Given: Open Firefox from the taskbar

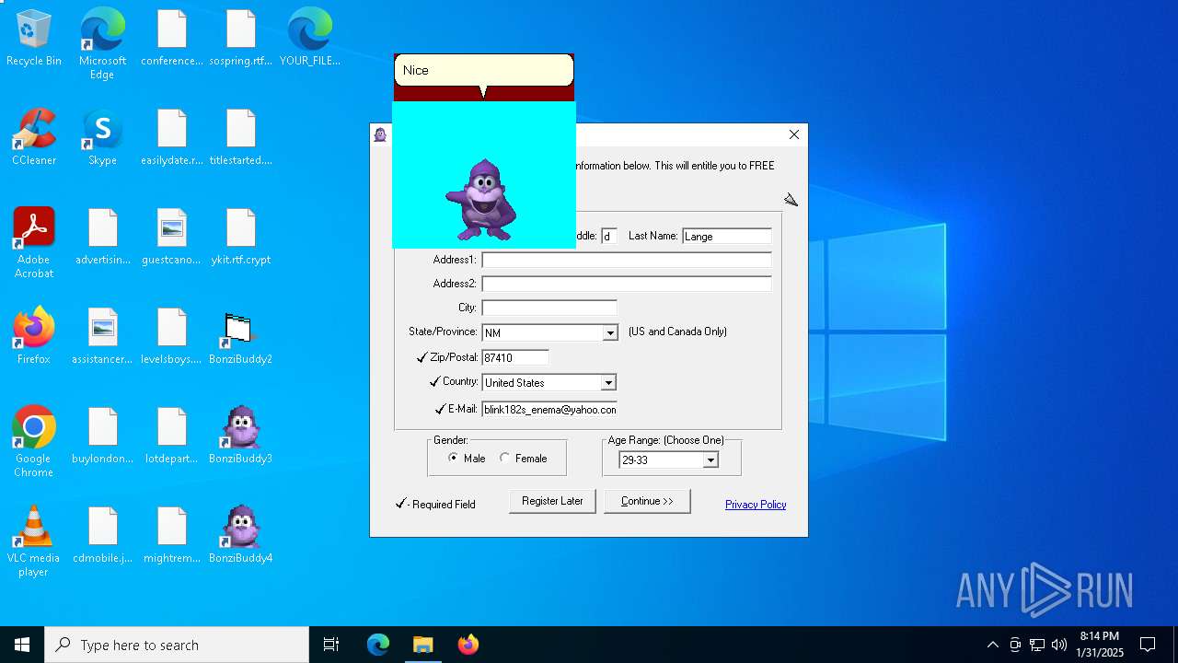Looking at the screenshot, I should pos(468,645).
